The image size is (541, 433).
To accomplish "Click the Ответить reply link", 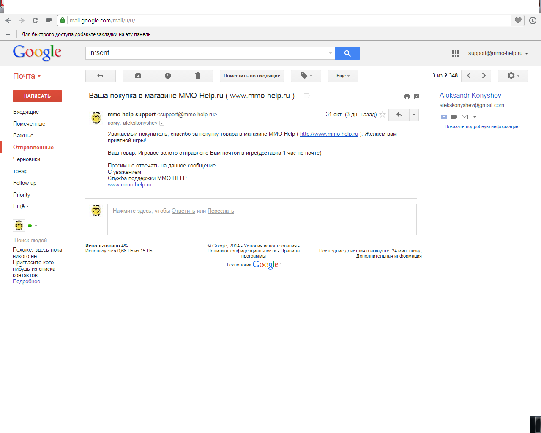I will (x=183, y=211).
